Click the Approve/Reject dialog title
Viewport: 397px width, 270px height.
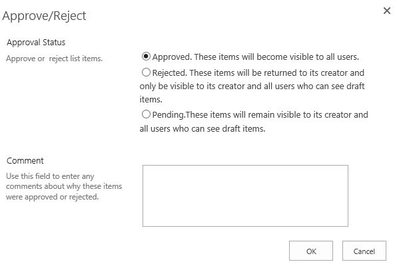point(44,16)
